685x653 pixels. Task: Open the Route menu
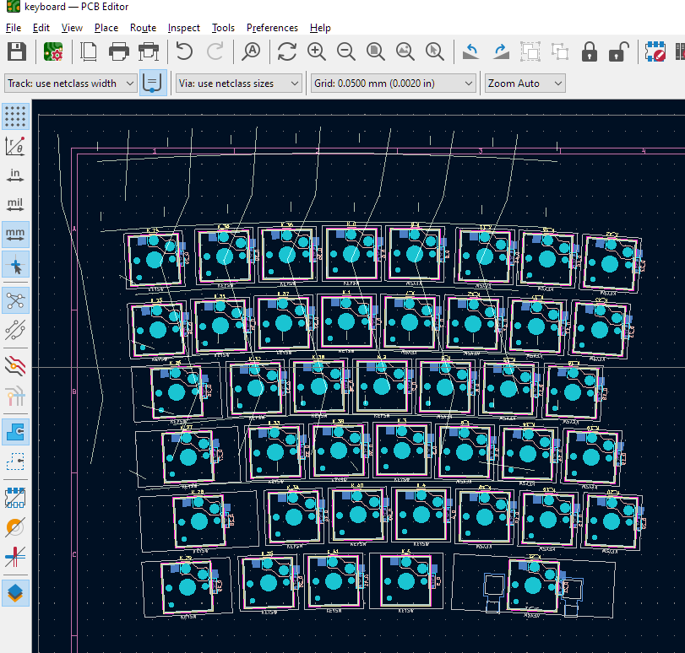143,28
